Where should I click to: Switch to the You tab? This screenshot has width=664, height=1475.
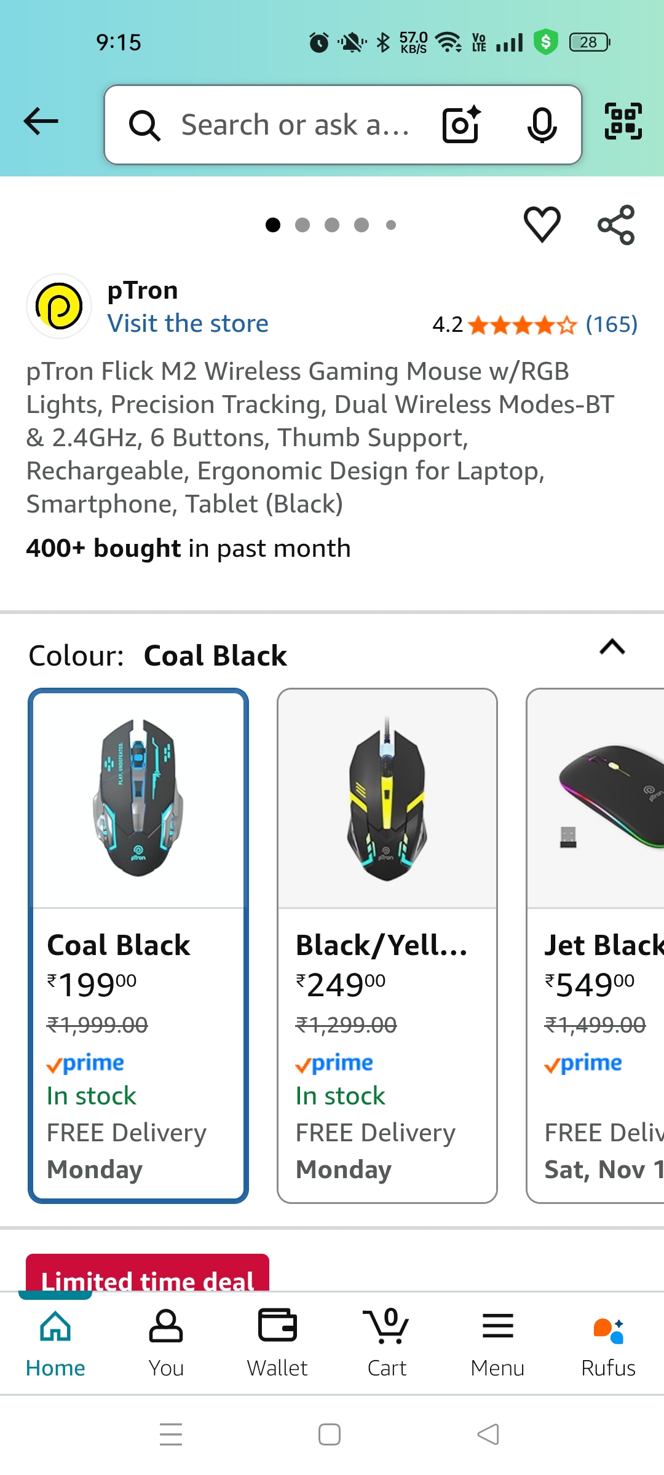coord(166,1346)
